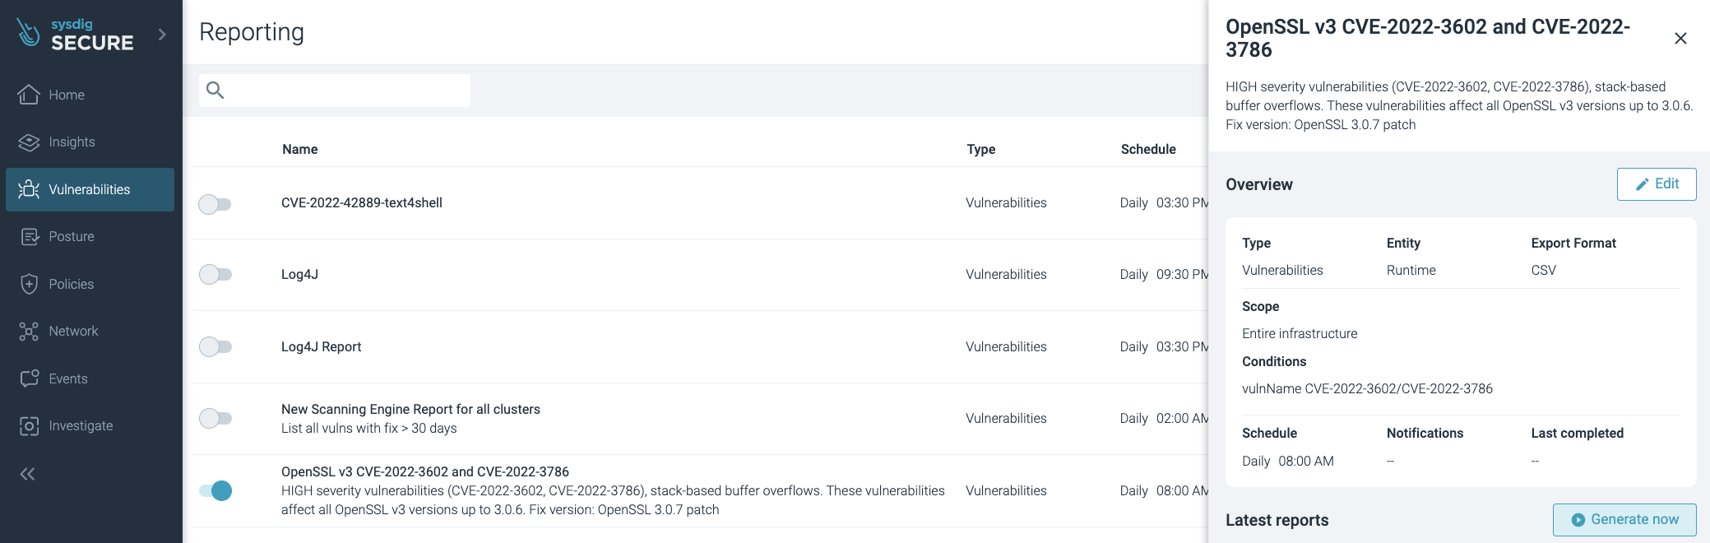Click Daily 08:00 AM in panel Schedule
Screen dimensions: 1710x543
point(1288,462)
